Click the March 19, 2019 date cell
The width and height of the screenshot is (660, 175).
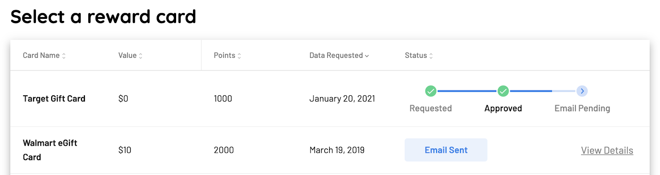pyautogui.click(x=337, y=150)
